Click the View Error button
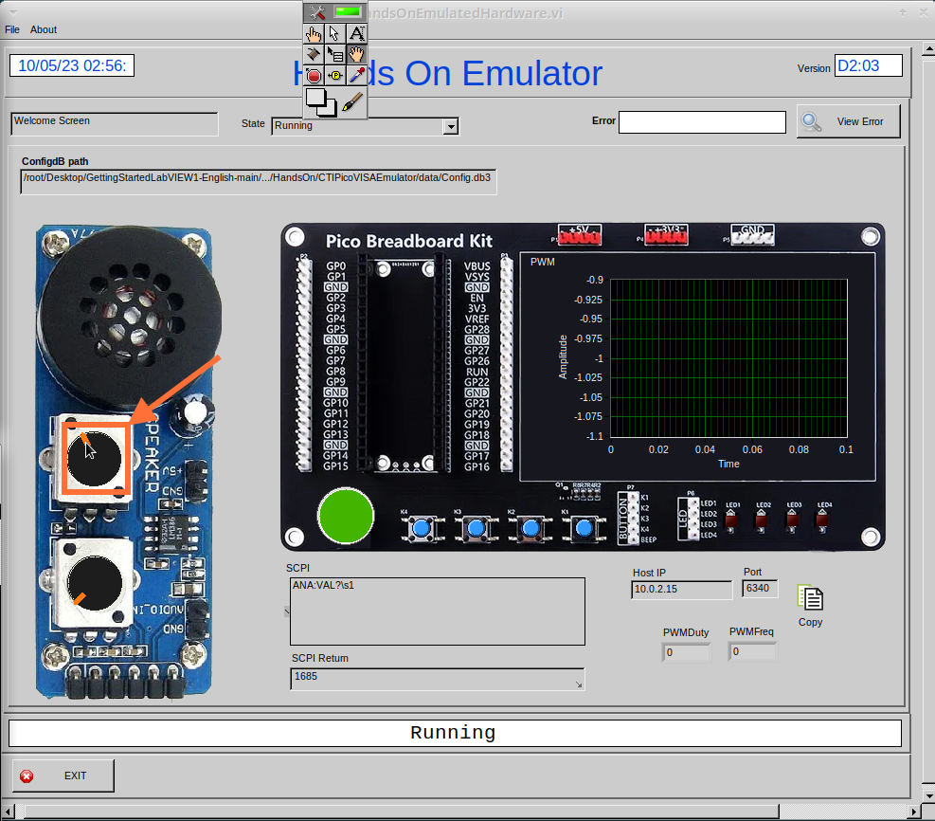 point(849,121)
